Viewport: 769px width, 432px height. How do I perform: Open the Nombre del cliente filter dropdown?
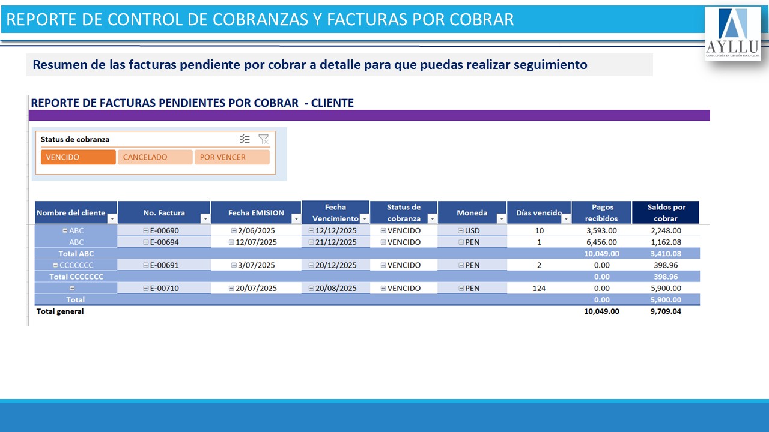tap(111, 219)
